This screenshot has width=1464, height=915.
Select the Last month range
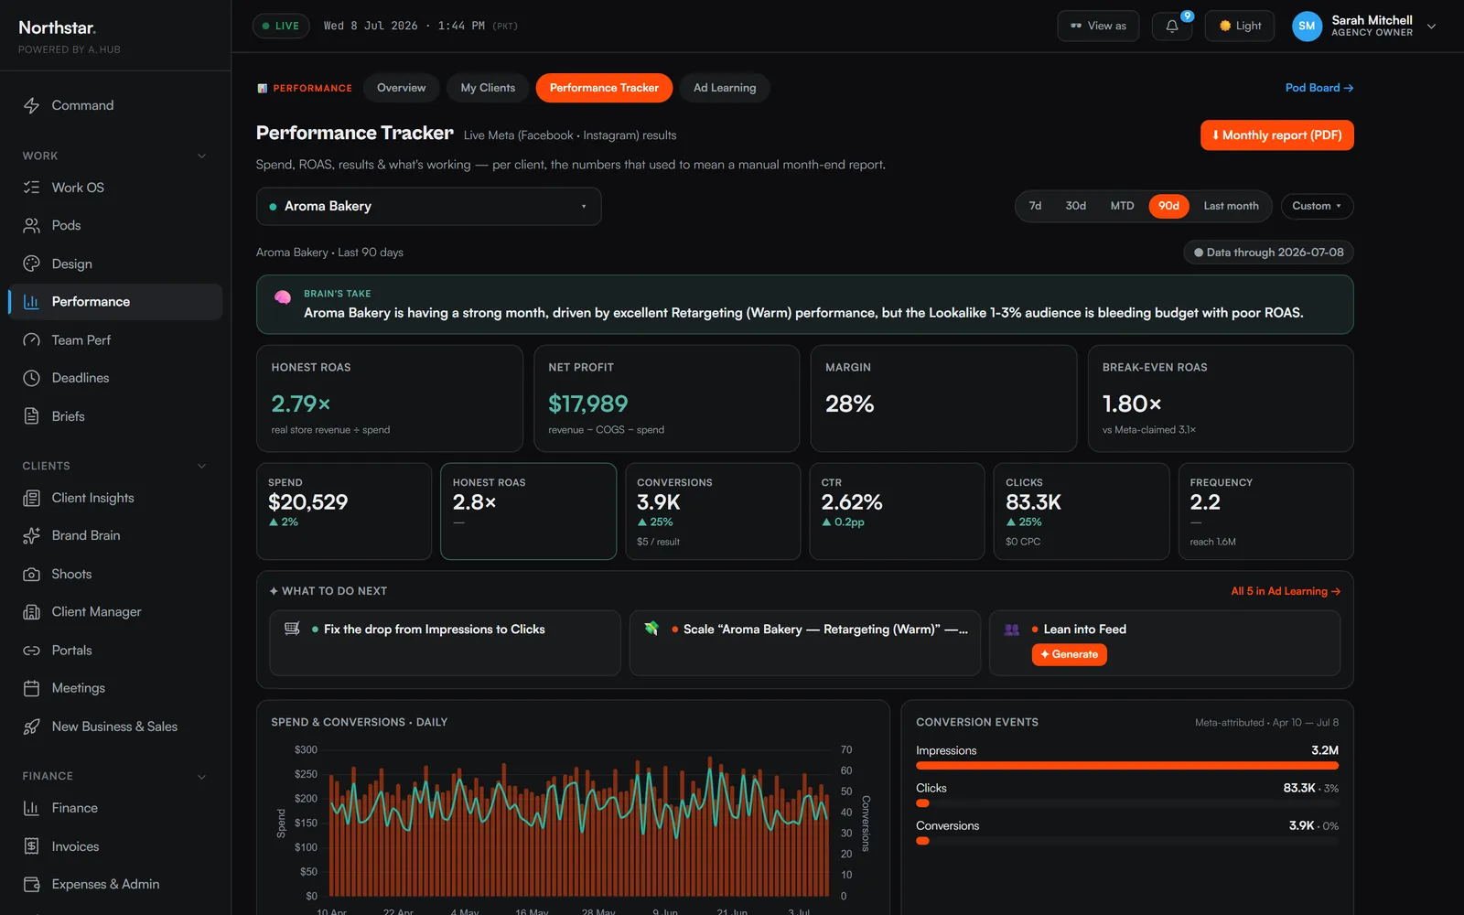pyautogui.click(x=1231, y=206)
